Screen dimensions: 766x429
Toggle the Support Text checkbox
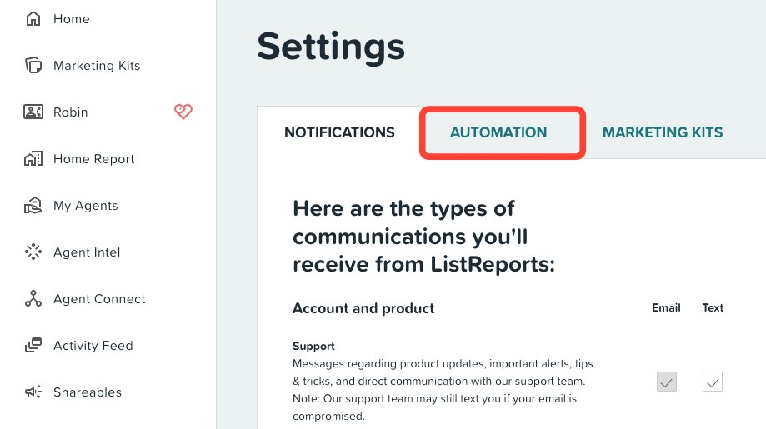click(713, 382)
